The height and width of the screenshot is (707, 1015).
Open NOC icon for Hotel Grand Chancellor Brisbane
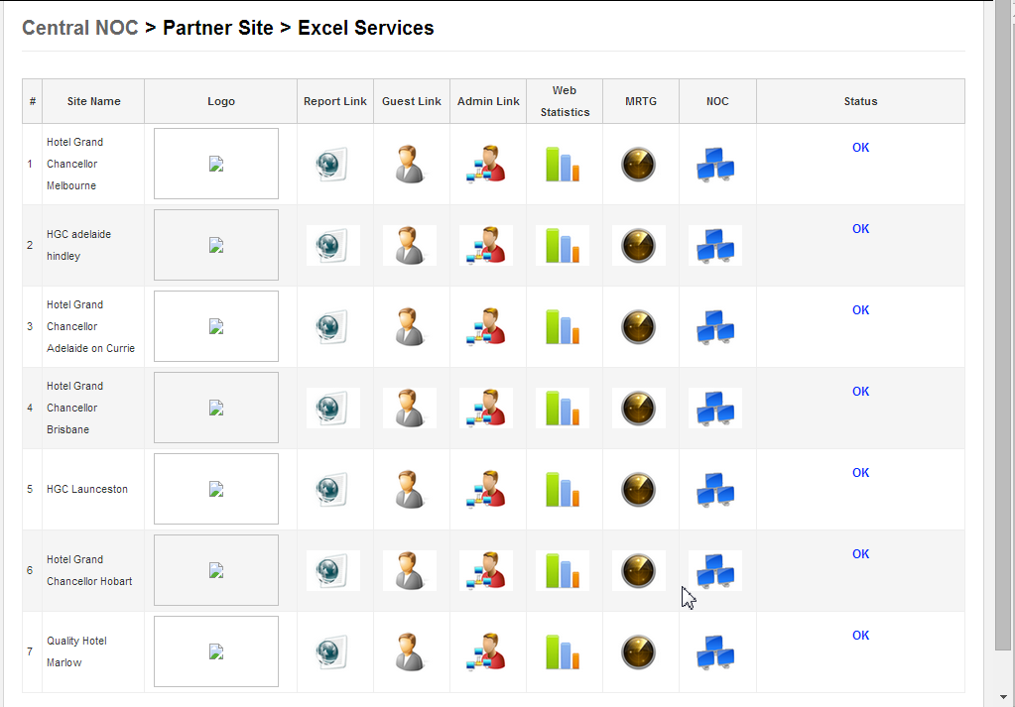click(715, 409)
